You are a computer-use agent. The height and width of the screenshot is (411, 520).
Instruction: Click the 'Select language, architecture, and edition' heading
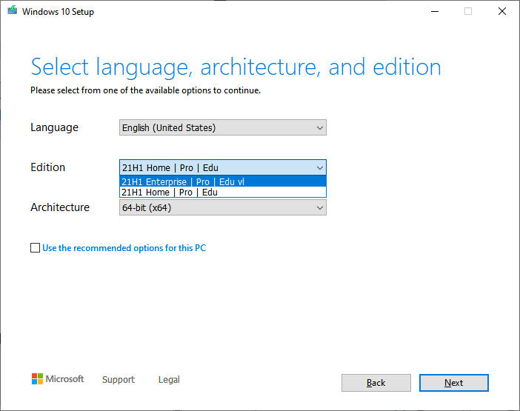click(236, 67)
